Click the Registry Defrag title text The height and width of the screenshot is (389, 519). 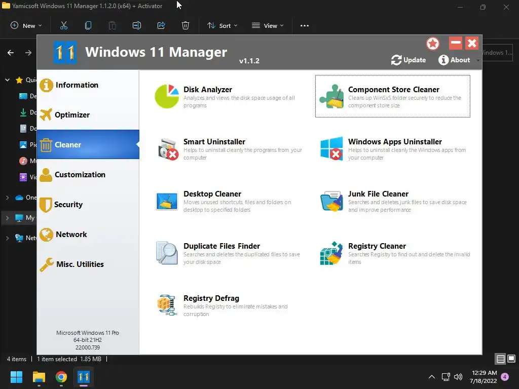coord(211,298)
